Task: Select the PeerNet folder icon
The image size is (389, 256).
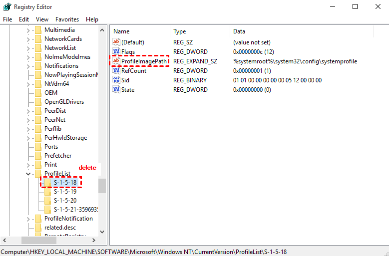Action: pyautogui.click(x=38, y=120)
